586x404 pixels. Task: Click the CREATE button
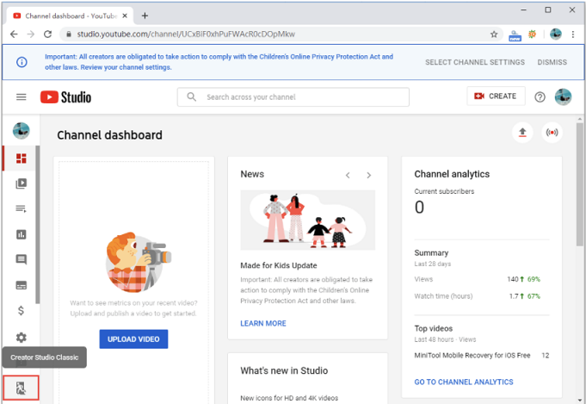[496, 96]
